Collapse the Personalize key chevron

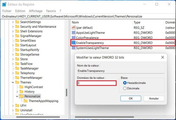pyautogui.click(x=17, y=96)
